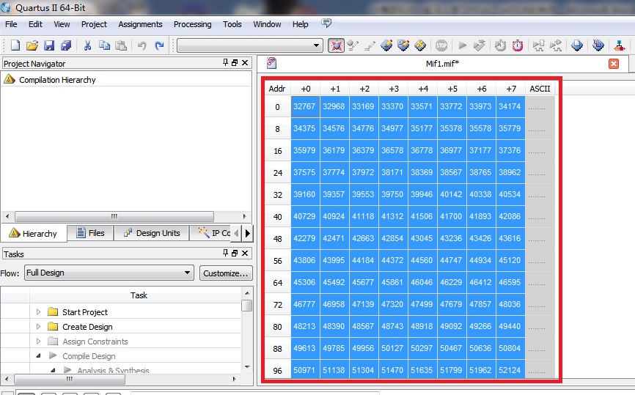
Task: Save the current file with the disk icon
Action: pos(49,45)
